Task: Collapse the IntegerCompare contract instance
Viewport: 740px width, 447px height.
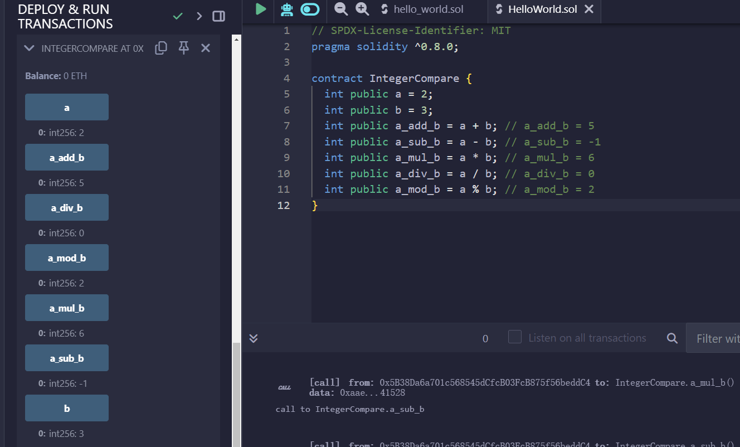Action: [x=30, y=48]
